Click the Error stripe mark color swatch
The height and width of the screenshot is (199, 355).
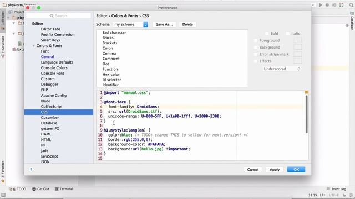[298, 54]
